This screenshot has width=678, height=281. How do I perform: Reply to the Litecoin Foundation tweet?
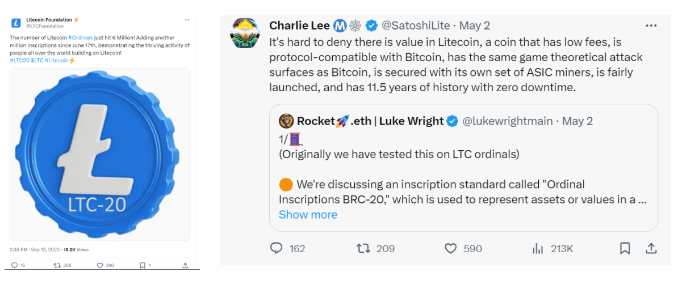(15, 265)
